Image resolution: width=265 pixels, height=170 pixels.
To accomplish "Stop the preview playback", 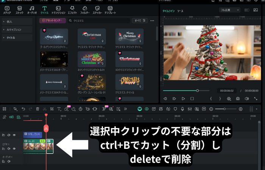I will pos(192,99).
